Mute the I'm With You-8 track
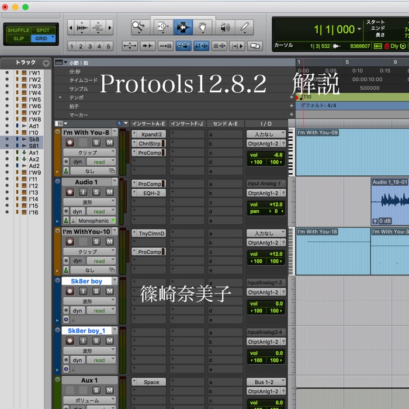 pyautogui.click(x=110, y=143)
